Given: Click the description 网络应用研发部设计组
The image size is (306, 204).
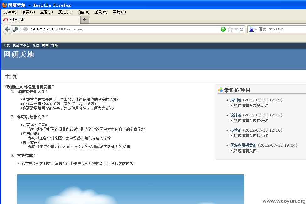Looking at the screenshot, I should tap(249, 121).
